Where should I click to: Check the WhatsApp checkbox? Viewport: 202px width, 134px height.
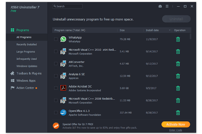(56, 39)
